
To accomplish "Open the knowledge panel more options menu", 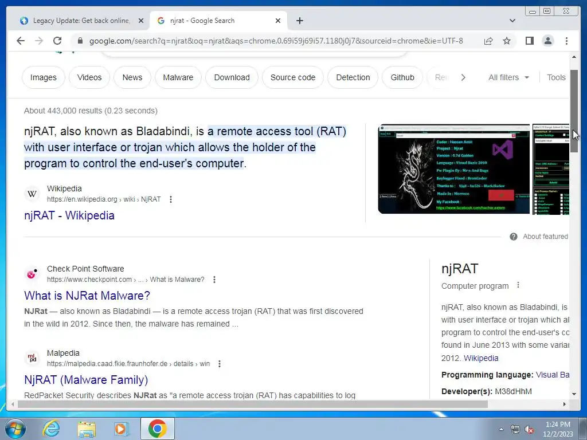I will [x=518, y=285].
